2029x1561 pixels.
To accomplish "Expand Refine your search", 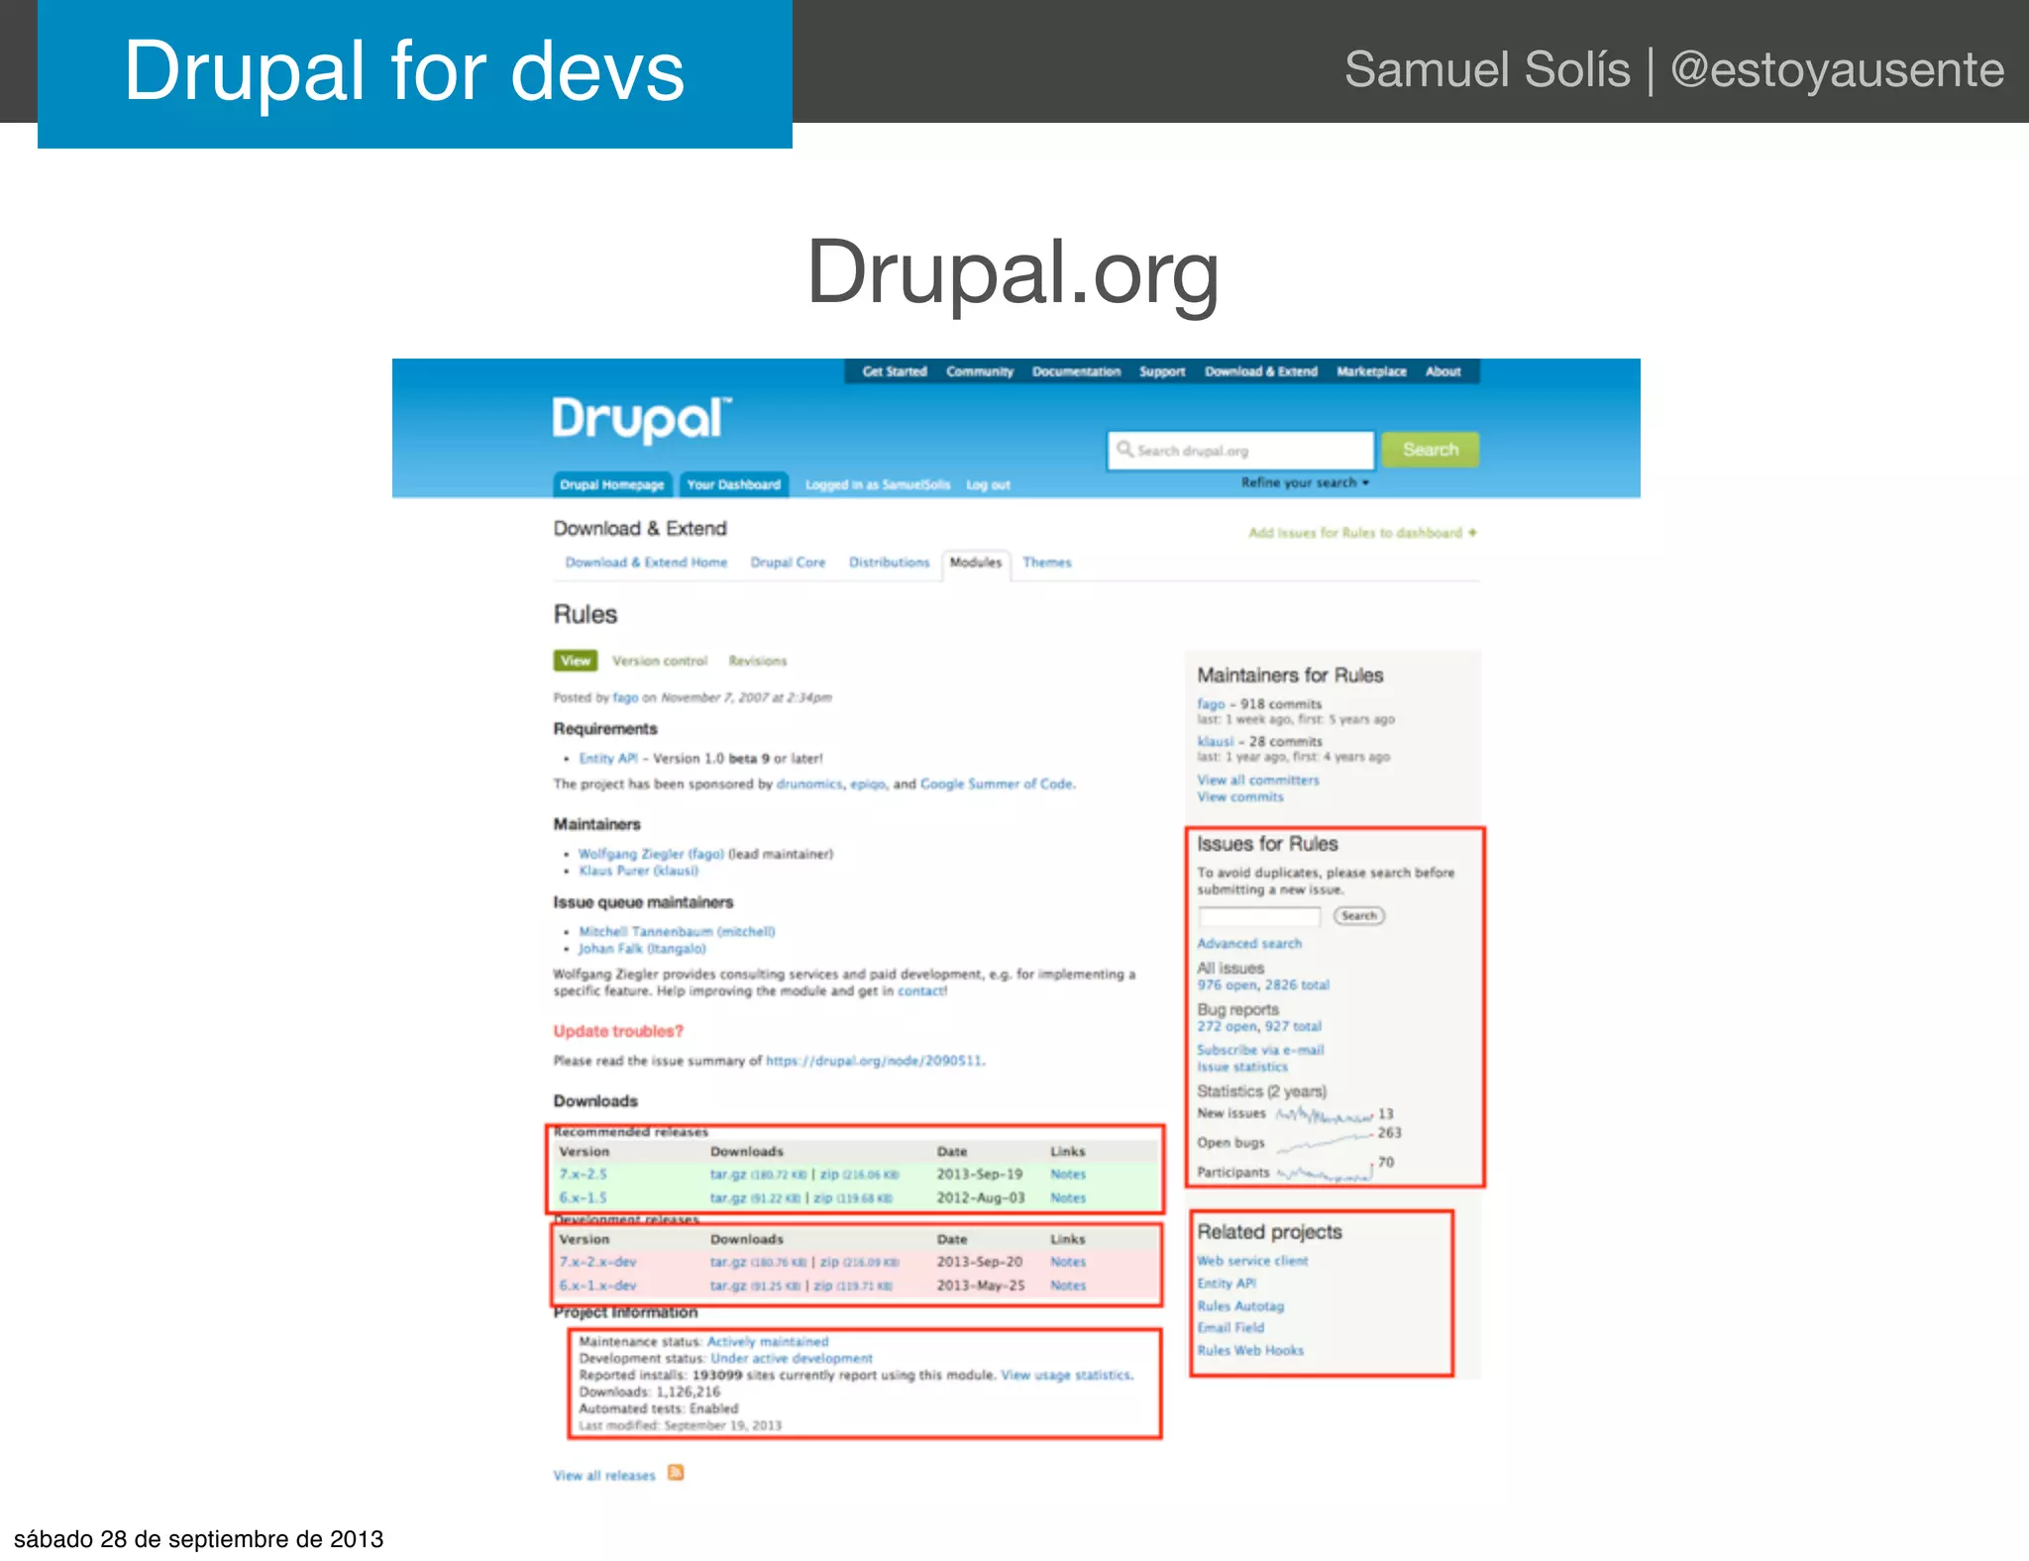I will [x=1305, y=482].
